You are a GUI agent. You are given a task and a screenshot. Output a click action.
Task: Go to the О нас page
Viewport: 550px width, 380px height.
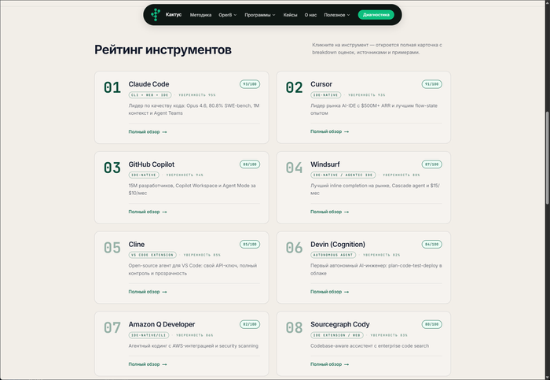[310, 15]
